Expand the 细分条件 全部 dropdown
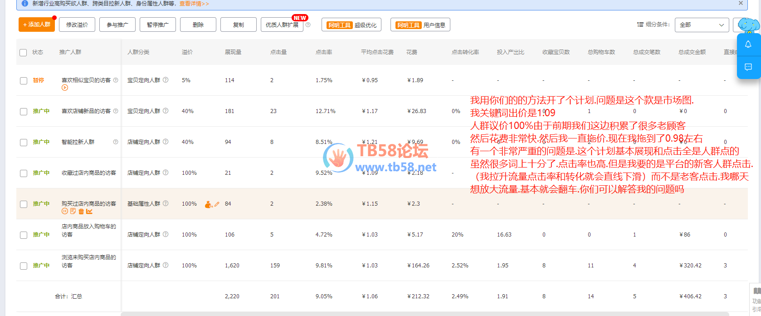 [x=701, y=25]
